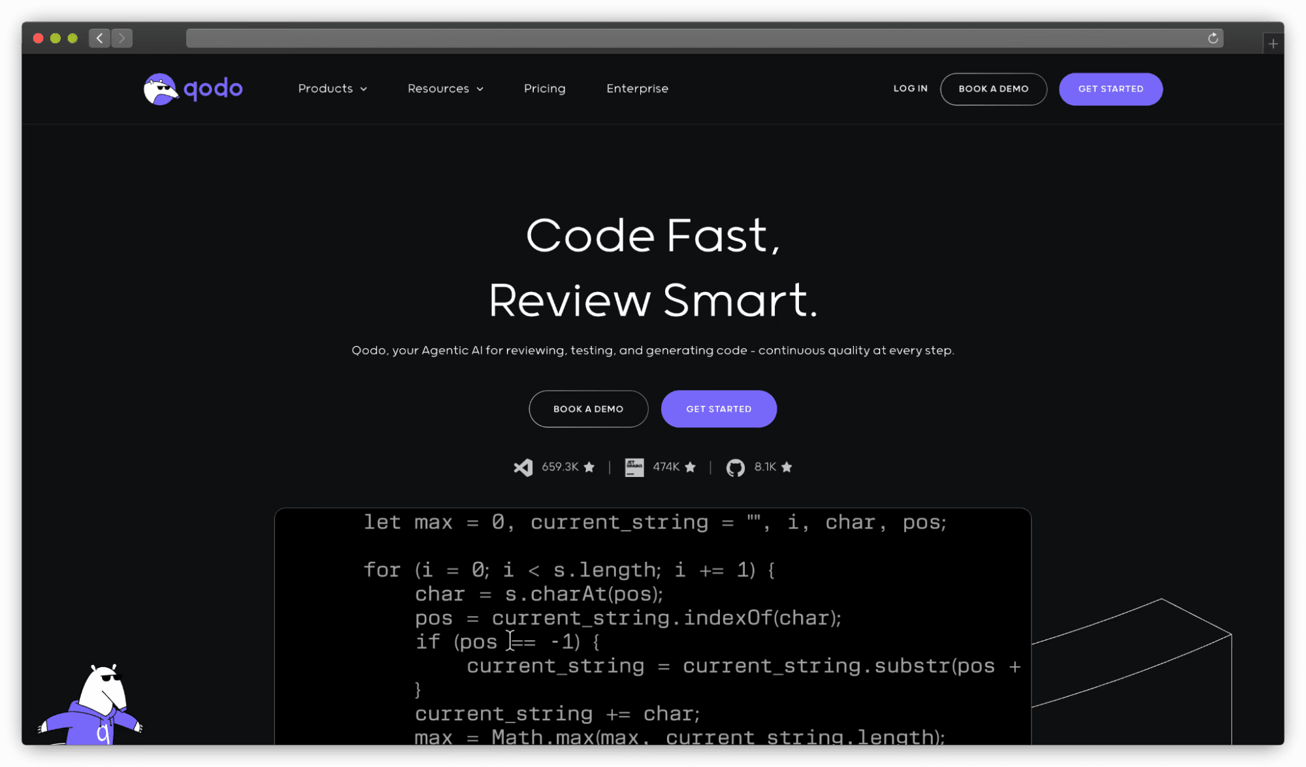Open the Enterprise page
This screenshot has height=767, width=1306.
pos(637,89)
